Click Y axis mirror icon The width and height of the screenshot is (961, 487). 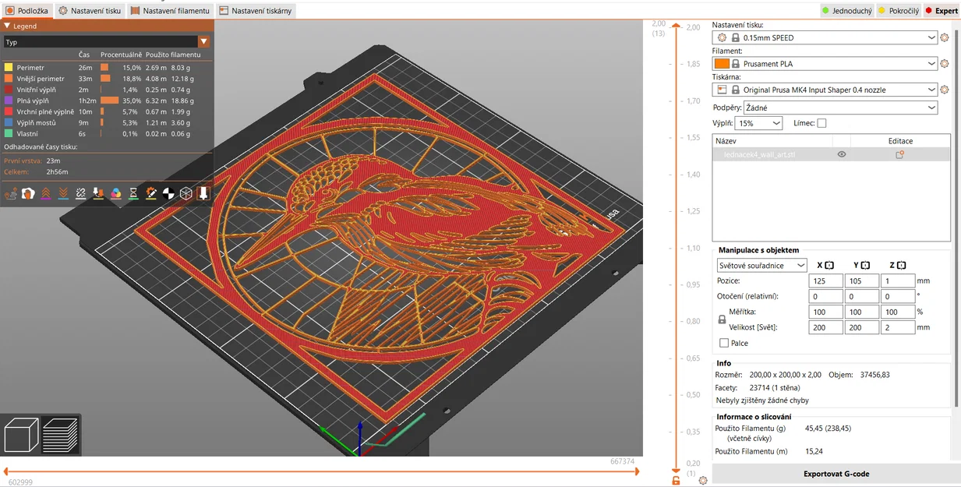point(865,266)
